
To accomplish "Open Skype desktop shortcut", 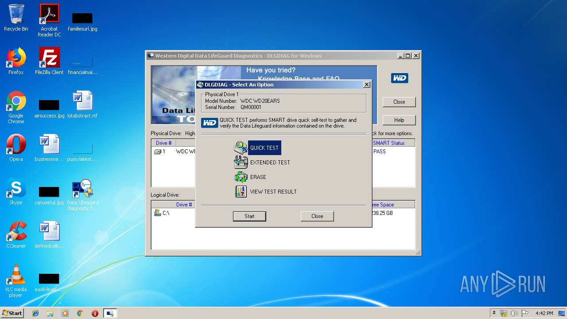I will pos(16,191).
